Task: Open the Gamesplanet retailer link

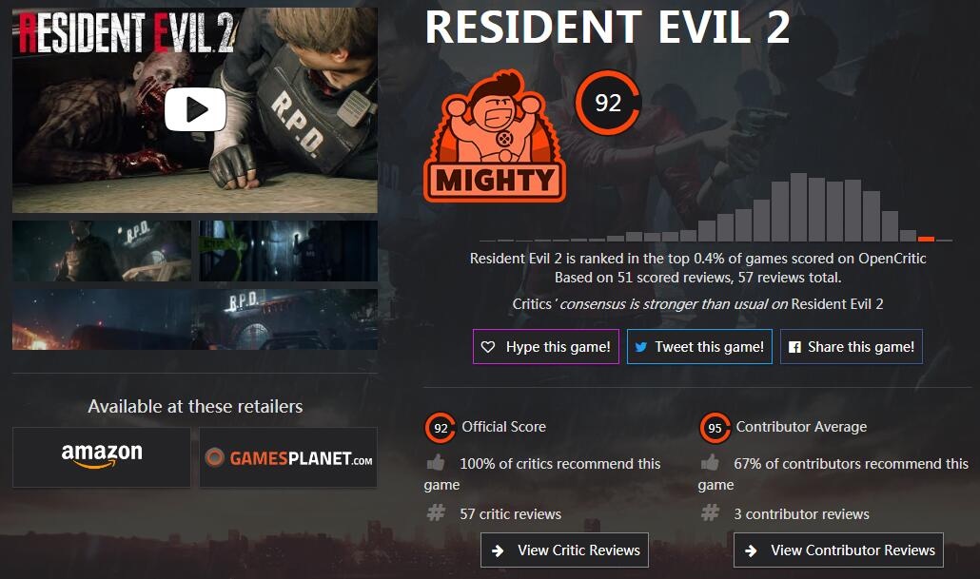Action: tap(288, 457)
